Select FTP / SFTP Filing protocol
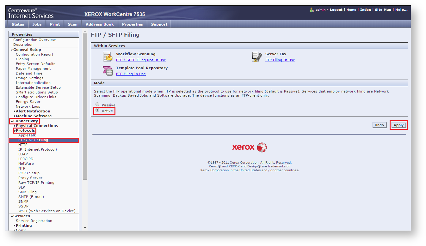This screenshot has width=426, height=246. pos(44,140)
